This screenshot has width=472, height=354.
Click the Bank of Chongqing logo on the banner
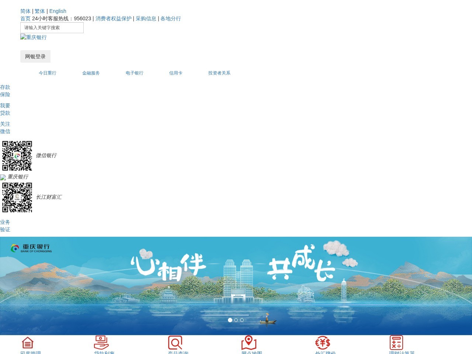pyautogui.click(x=31, y=248)
